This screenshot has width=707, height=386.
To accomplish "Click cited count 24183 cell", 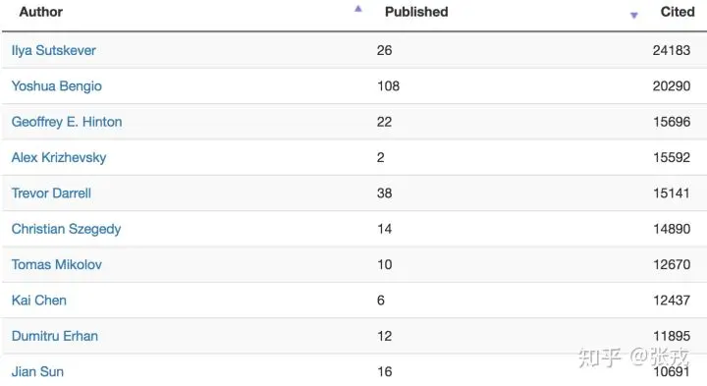I will point(672,50).
